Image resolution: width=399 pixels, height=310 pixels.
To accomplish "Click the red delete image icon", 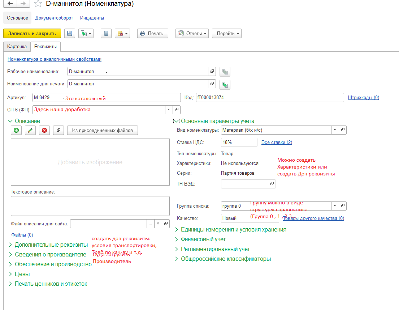I will (x=44, y=130).
